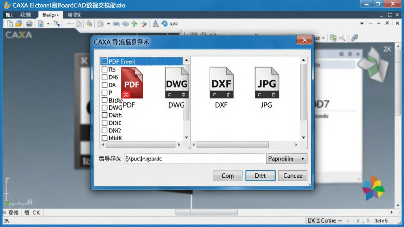The image size is (404, 227).
Task: Switch to the CK tab at bottom left
Action: coord(32,212)
